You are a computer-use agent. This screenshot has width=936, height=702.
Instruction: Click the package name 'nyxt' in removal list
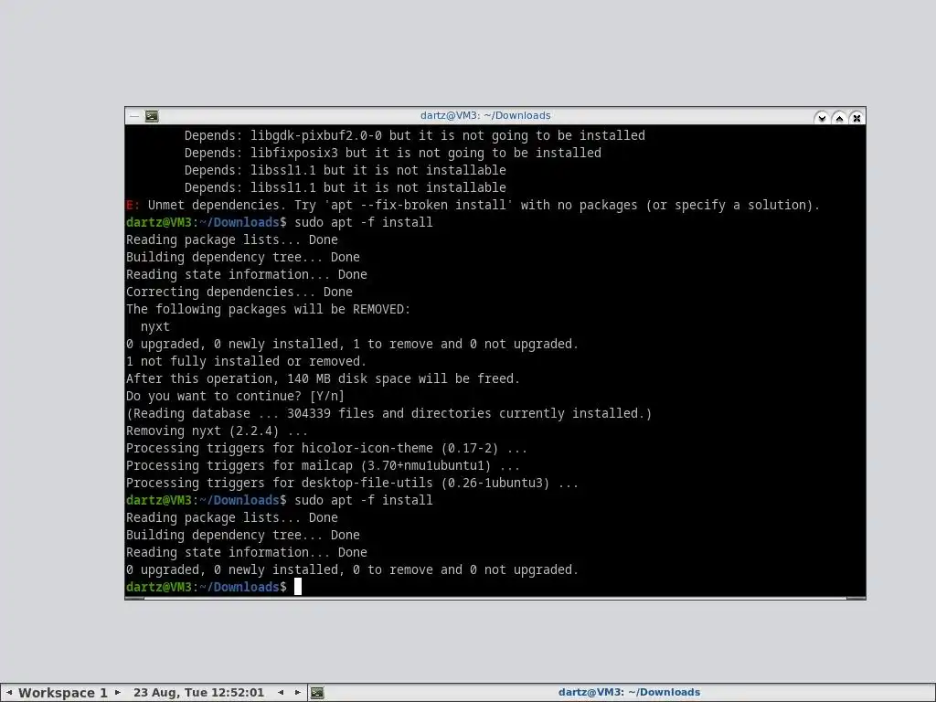pyautogui.click(x=155, y=326)
